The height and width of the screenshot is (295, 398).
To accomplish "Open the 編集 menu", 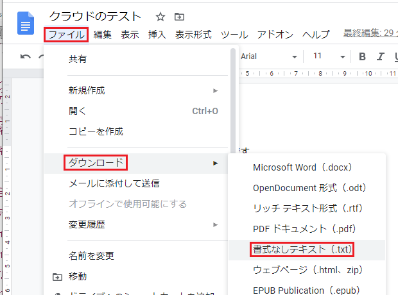I will (103, 35).
